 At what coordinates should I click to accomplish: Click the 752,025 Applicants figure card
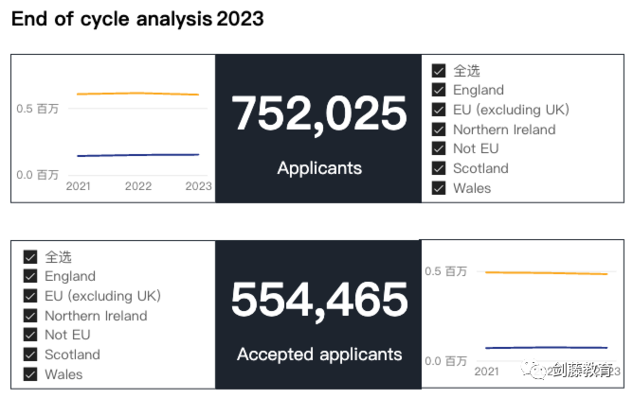click(318, 129)
